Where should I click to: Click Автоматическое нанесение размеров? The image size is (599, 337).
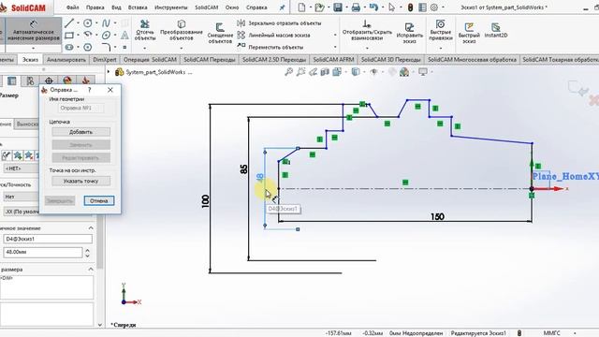[x=34, y=30]
